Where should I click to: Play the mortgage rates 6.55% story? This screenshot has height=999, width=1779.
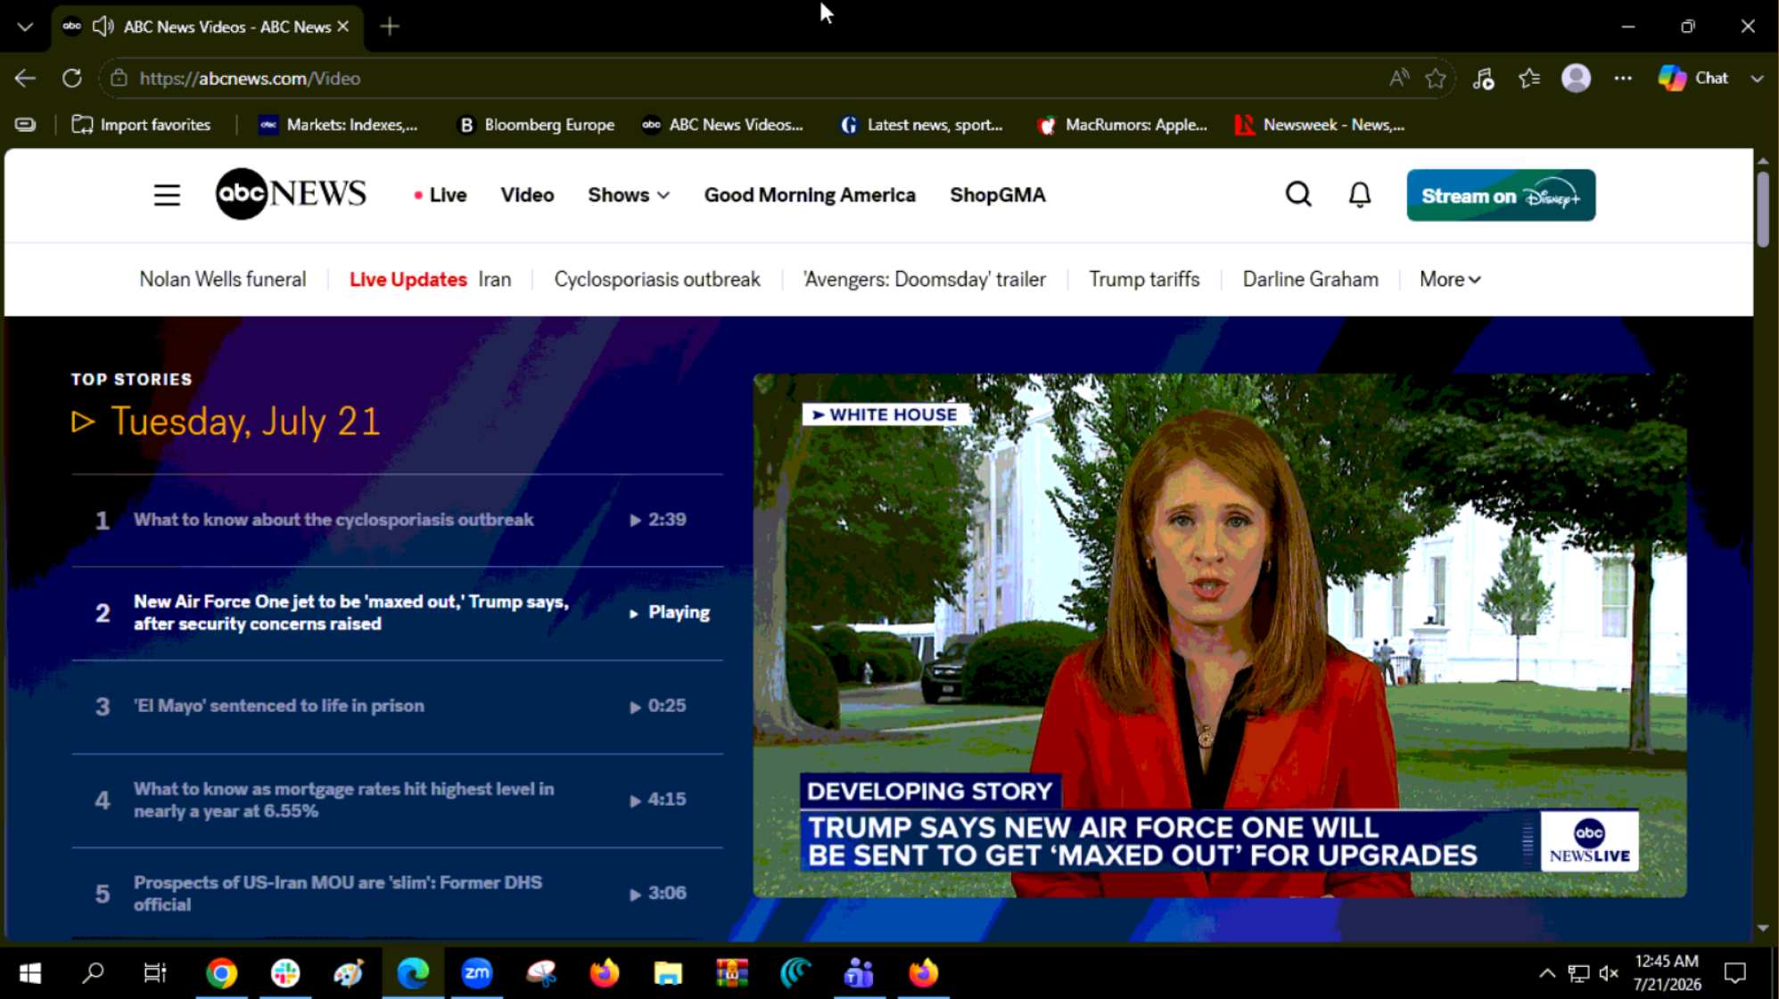tap(397, 800)
